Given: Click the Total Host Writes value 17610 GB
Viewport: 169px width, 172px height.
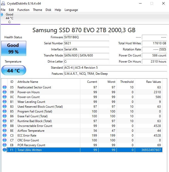Looking at the screenshot, I should (155, 43).
